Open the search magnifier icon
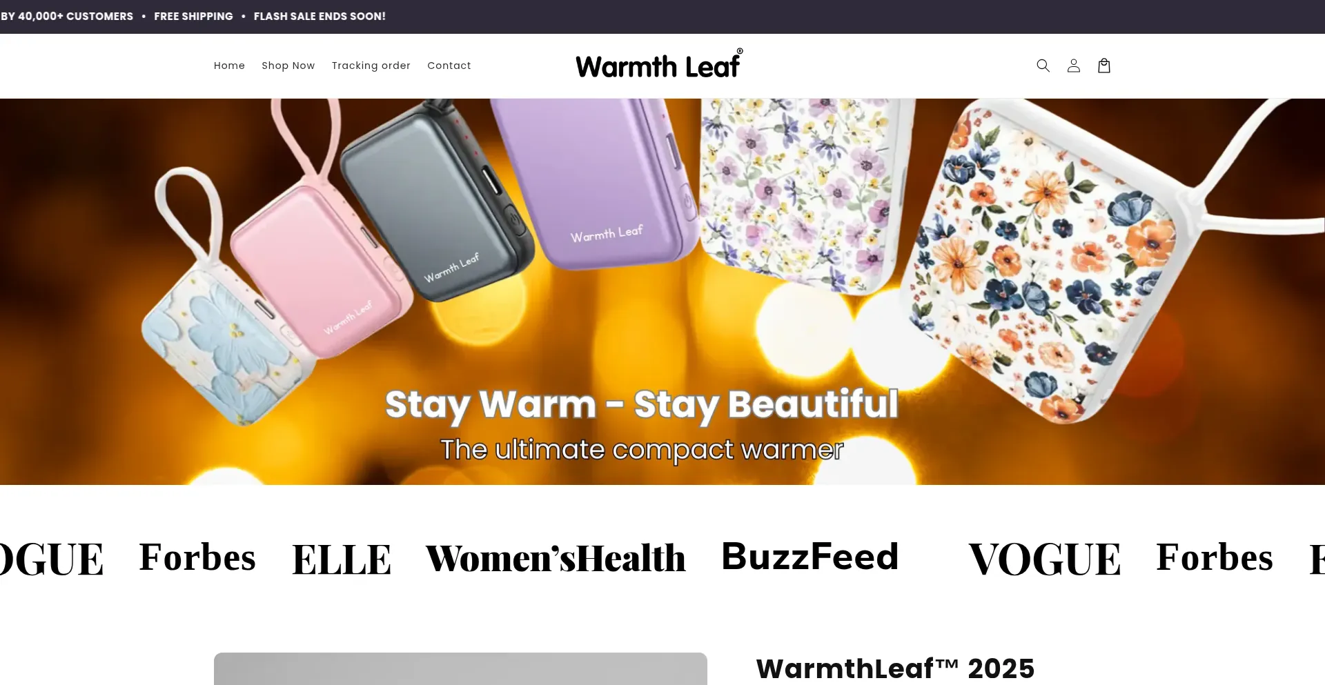The width and height of the screenshot is (1325, 685). tap(1043, 66)
